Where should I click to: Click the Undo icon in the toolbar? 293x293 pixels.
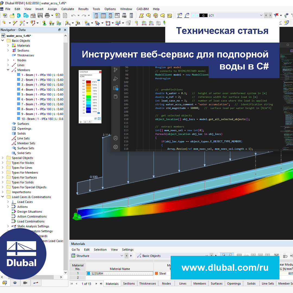[x=73, y=16]
